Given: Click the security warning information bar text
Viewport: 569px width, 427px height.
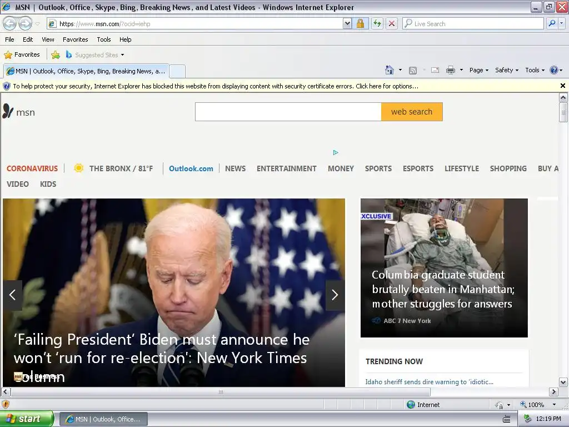Looking at the screenshot, I should click(x=216, y=86).
